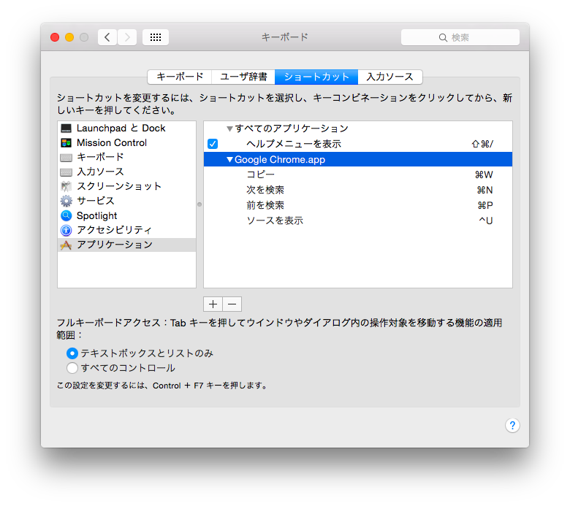The image size is (570, 506).
Task: Click the 入力ソース category icon
Action: [x=66, y=172]
